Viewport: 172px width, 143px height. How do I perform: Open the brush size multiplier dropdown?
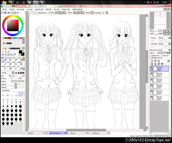click(x=10, y=76)
